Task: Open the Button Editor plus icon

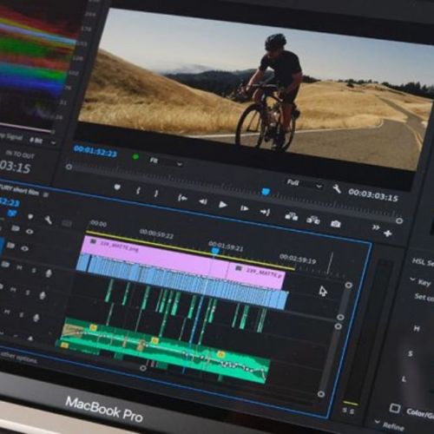Action: [388, 233]
